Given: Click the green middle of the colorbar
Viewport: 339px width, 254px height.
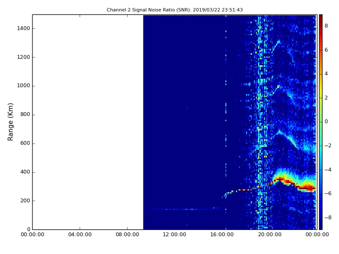Looking at the screenshot, I should pyautogui.click(x=321, y=122).
